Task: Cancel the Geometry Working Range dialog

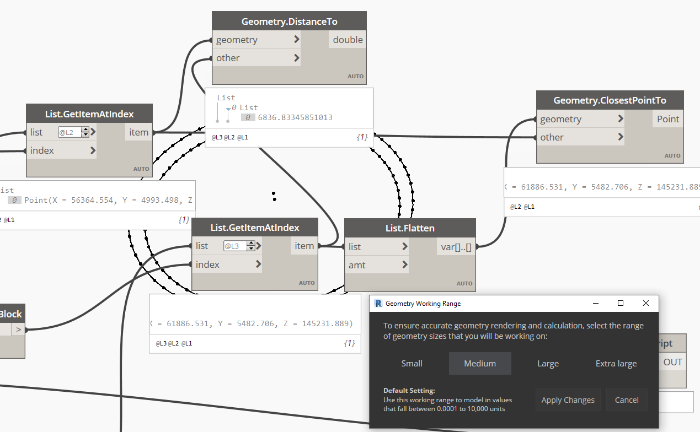Action: 626,400
